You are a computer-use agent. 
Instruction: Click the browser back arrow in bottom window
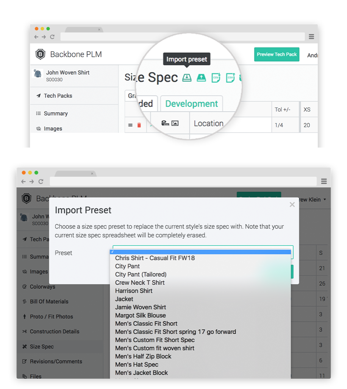pos(23,181)
